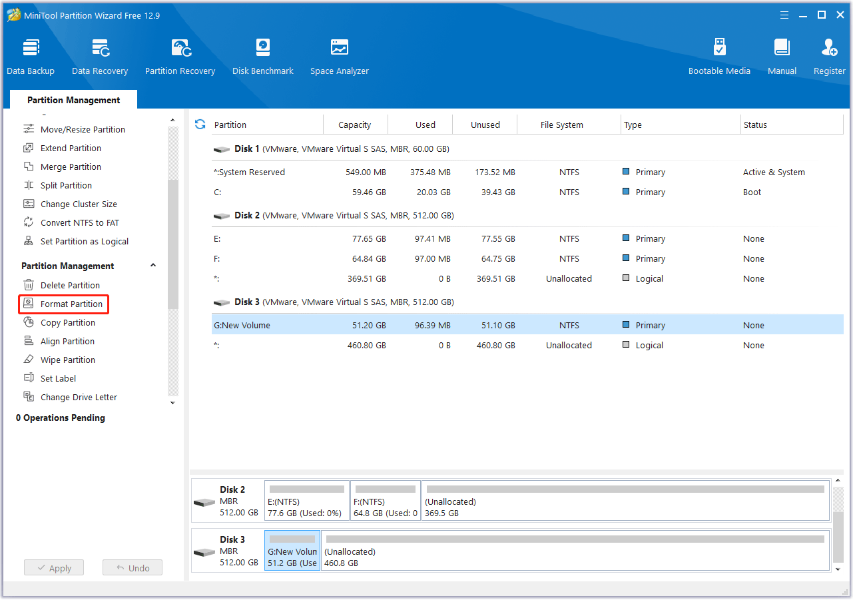Start Disk Benchmark

click(x=263, y=57)
